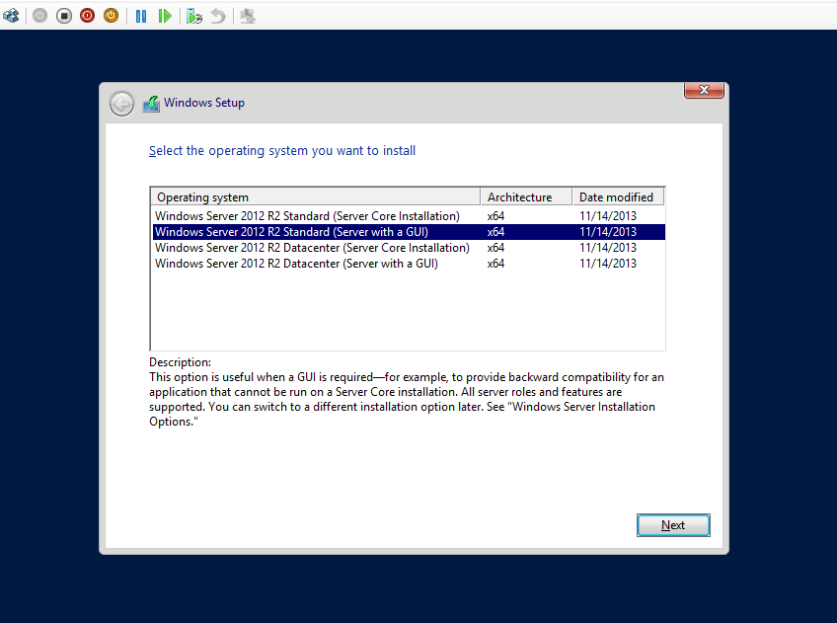The image size is (837, 623).
Task: Go back using the round arrow button
Action: point(121,103)
